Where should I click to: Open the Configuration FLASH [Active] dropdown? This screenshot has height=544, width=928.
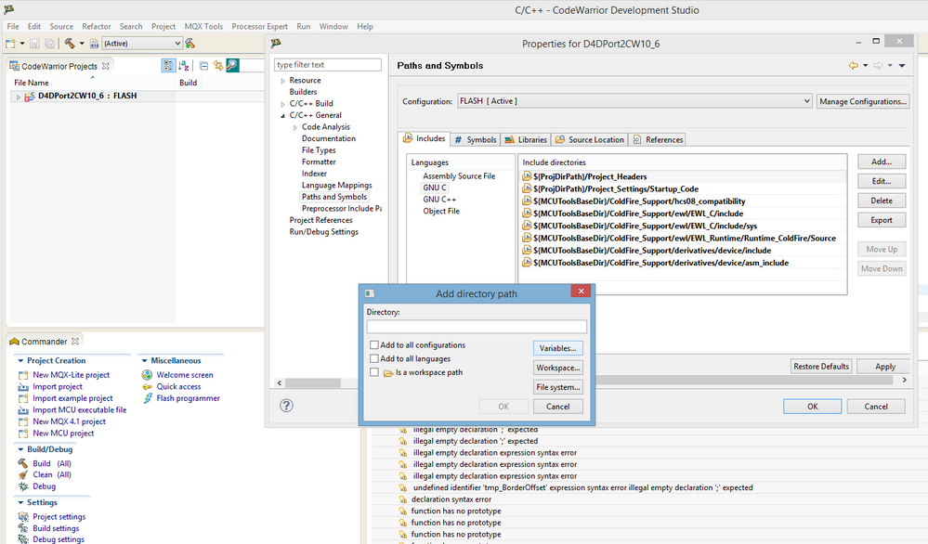click(x=634, y=101)
